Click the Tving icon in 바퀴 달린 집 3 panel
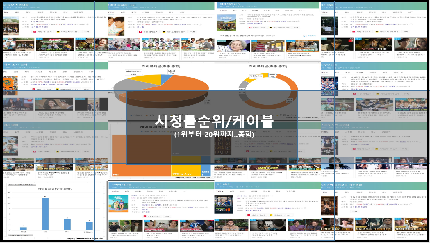Image resolution: width=430 pixels, height=243 pixels. 250,28
